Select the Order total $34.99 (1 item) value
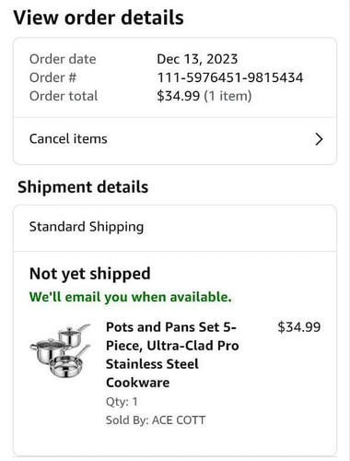350x461 pixels. tap(204, 96)
